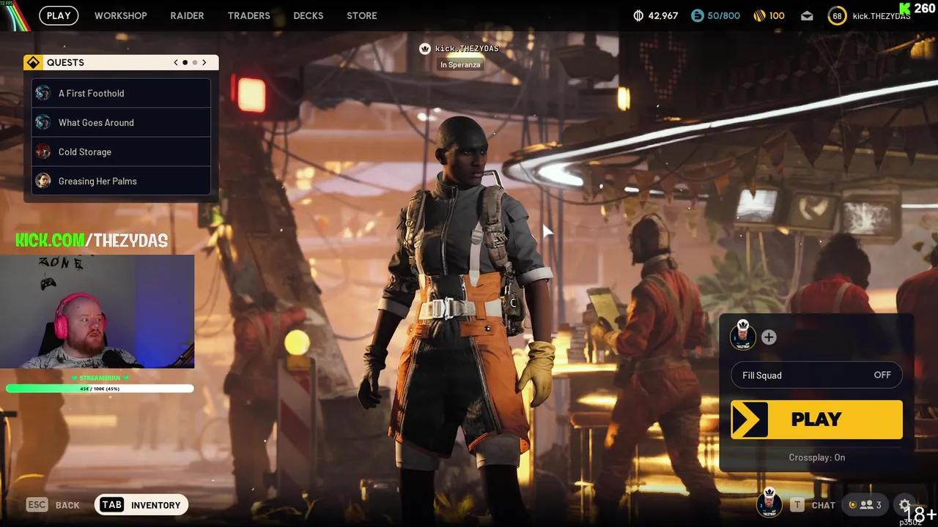Go to the TRADERS tab
The image size is (938, 527).
[248, 15]
